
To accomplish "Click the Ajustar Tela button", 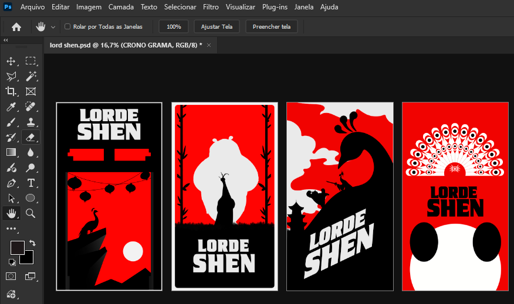I will pos(217,26).
